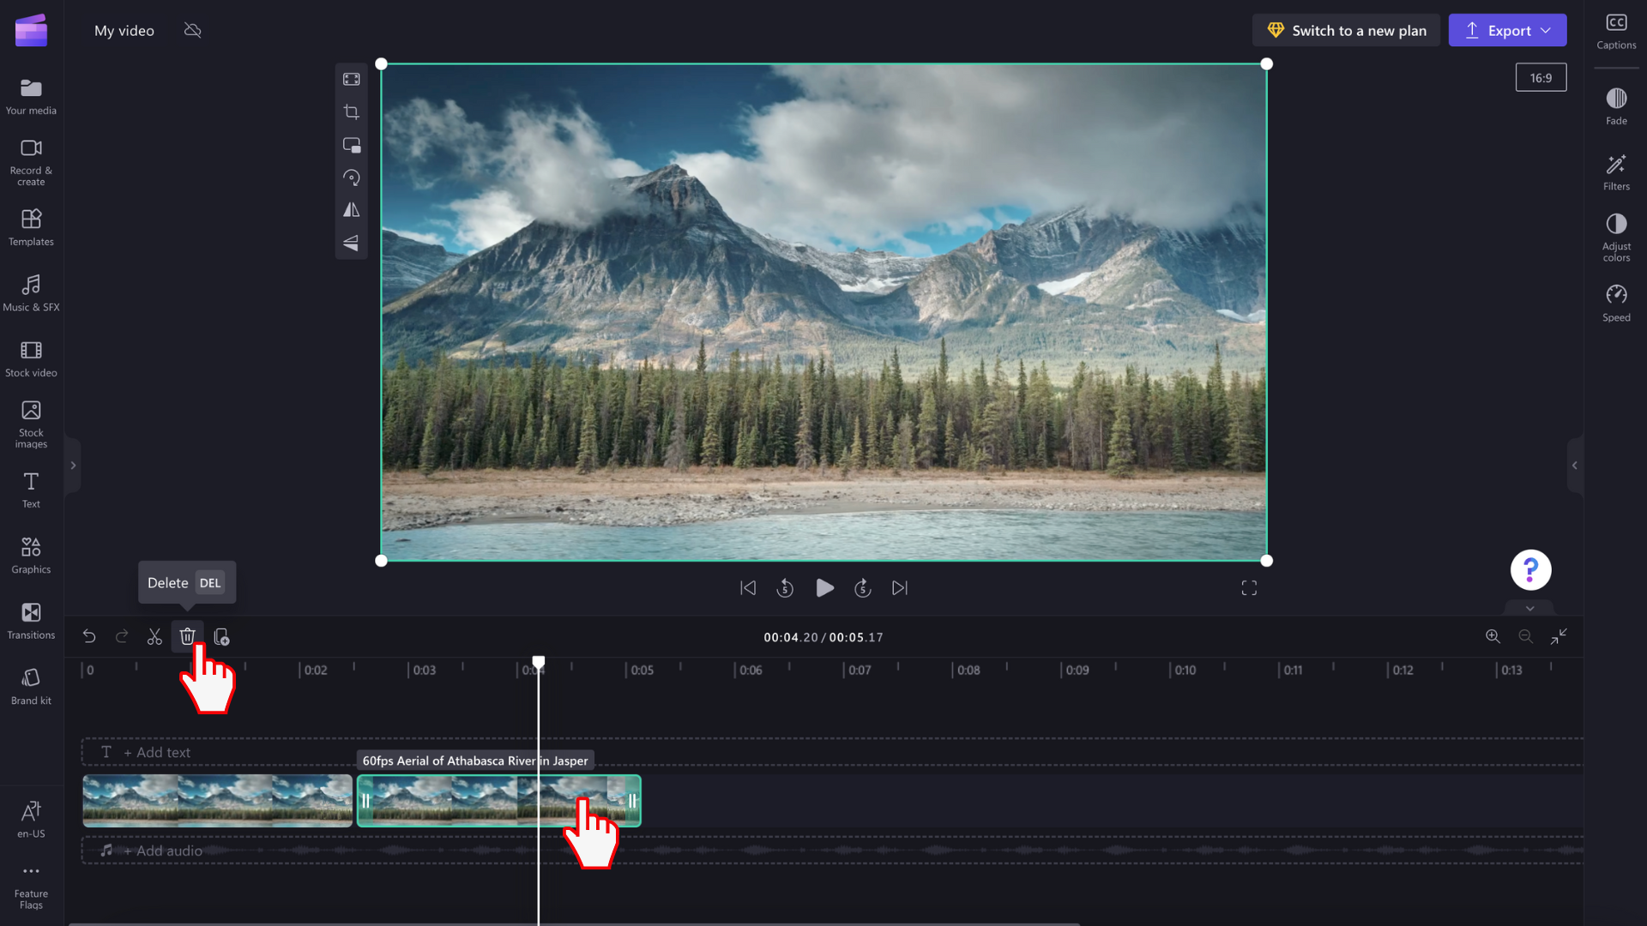Open the Transitions panel

point(31,622)
